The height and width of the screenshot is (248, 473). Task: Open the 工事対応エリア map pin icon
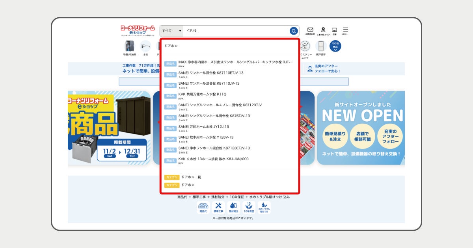click(323, 31)
